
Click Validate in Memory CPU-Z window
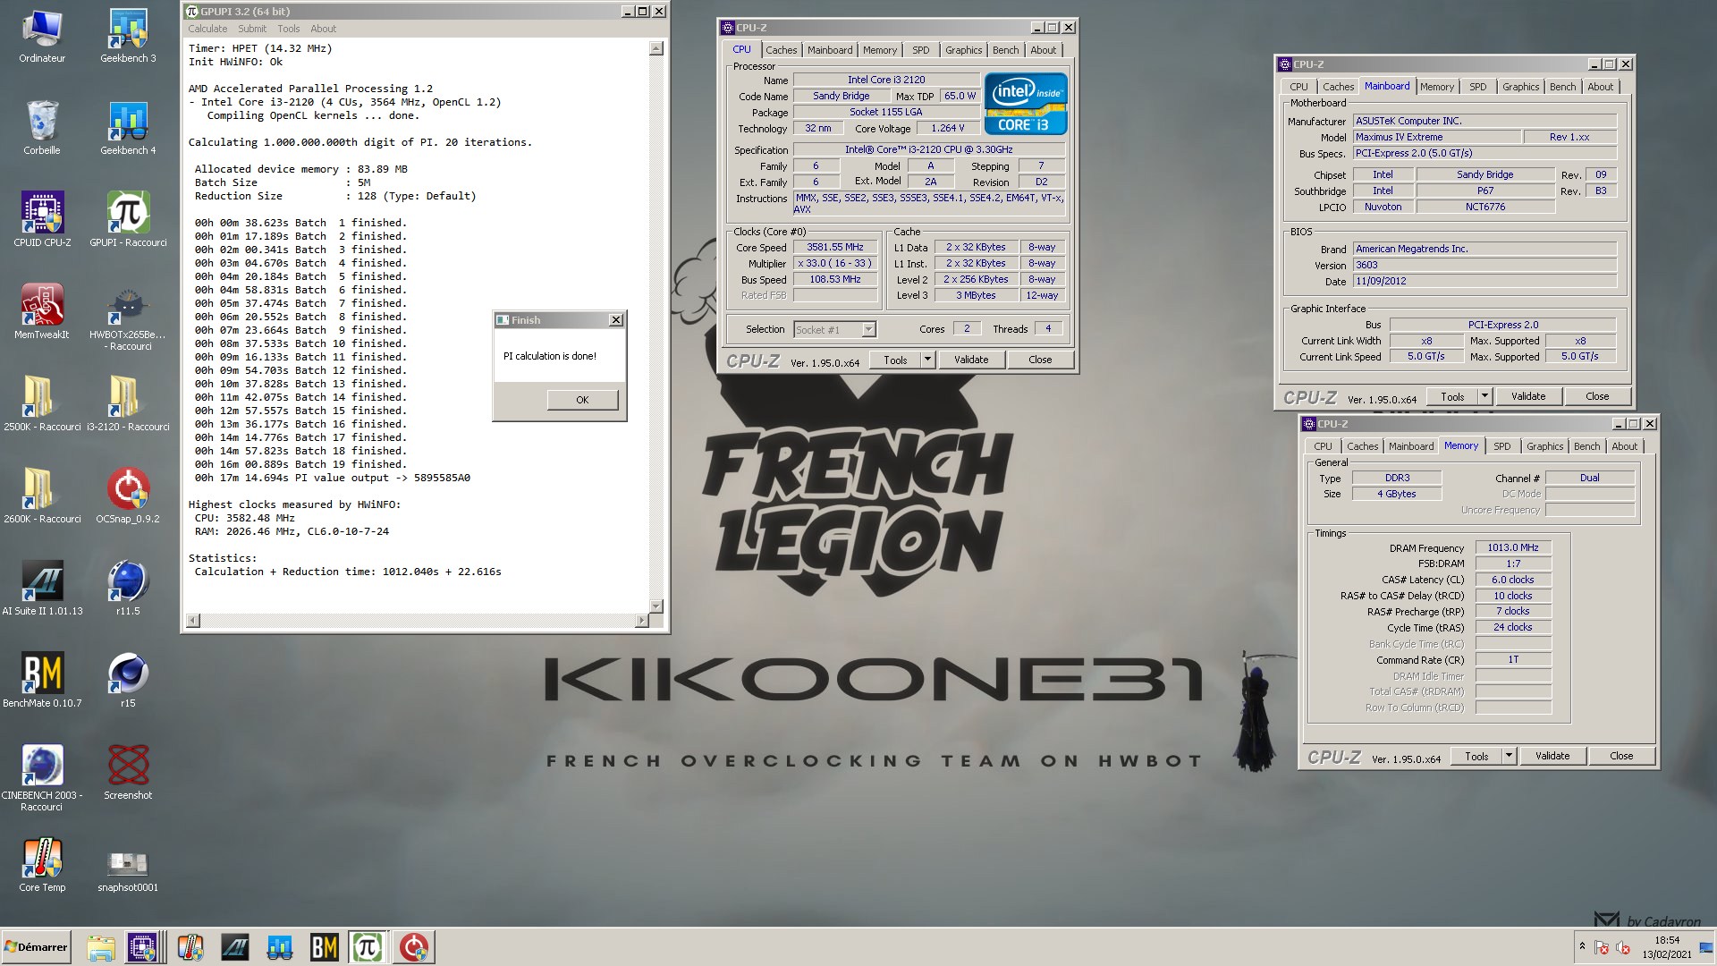[1552, 756]
